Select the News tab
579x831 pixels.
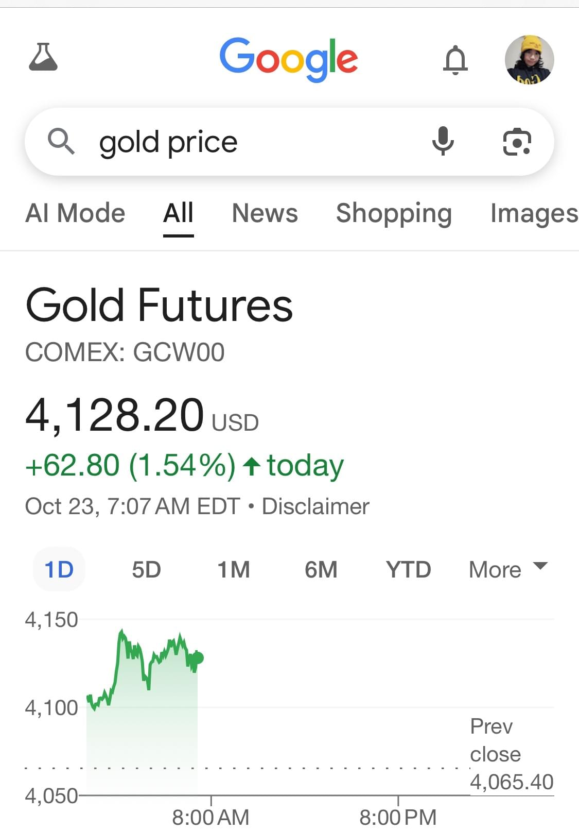[265, 213]
